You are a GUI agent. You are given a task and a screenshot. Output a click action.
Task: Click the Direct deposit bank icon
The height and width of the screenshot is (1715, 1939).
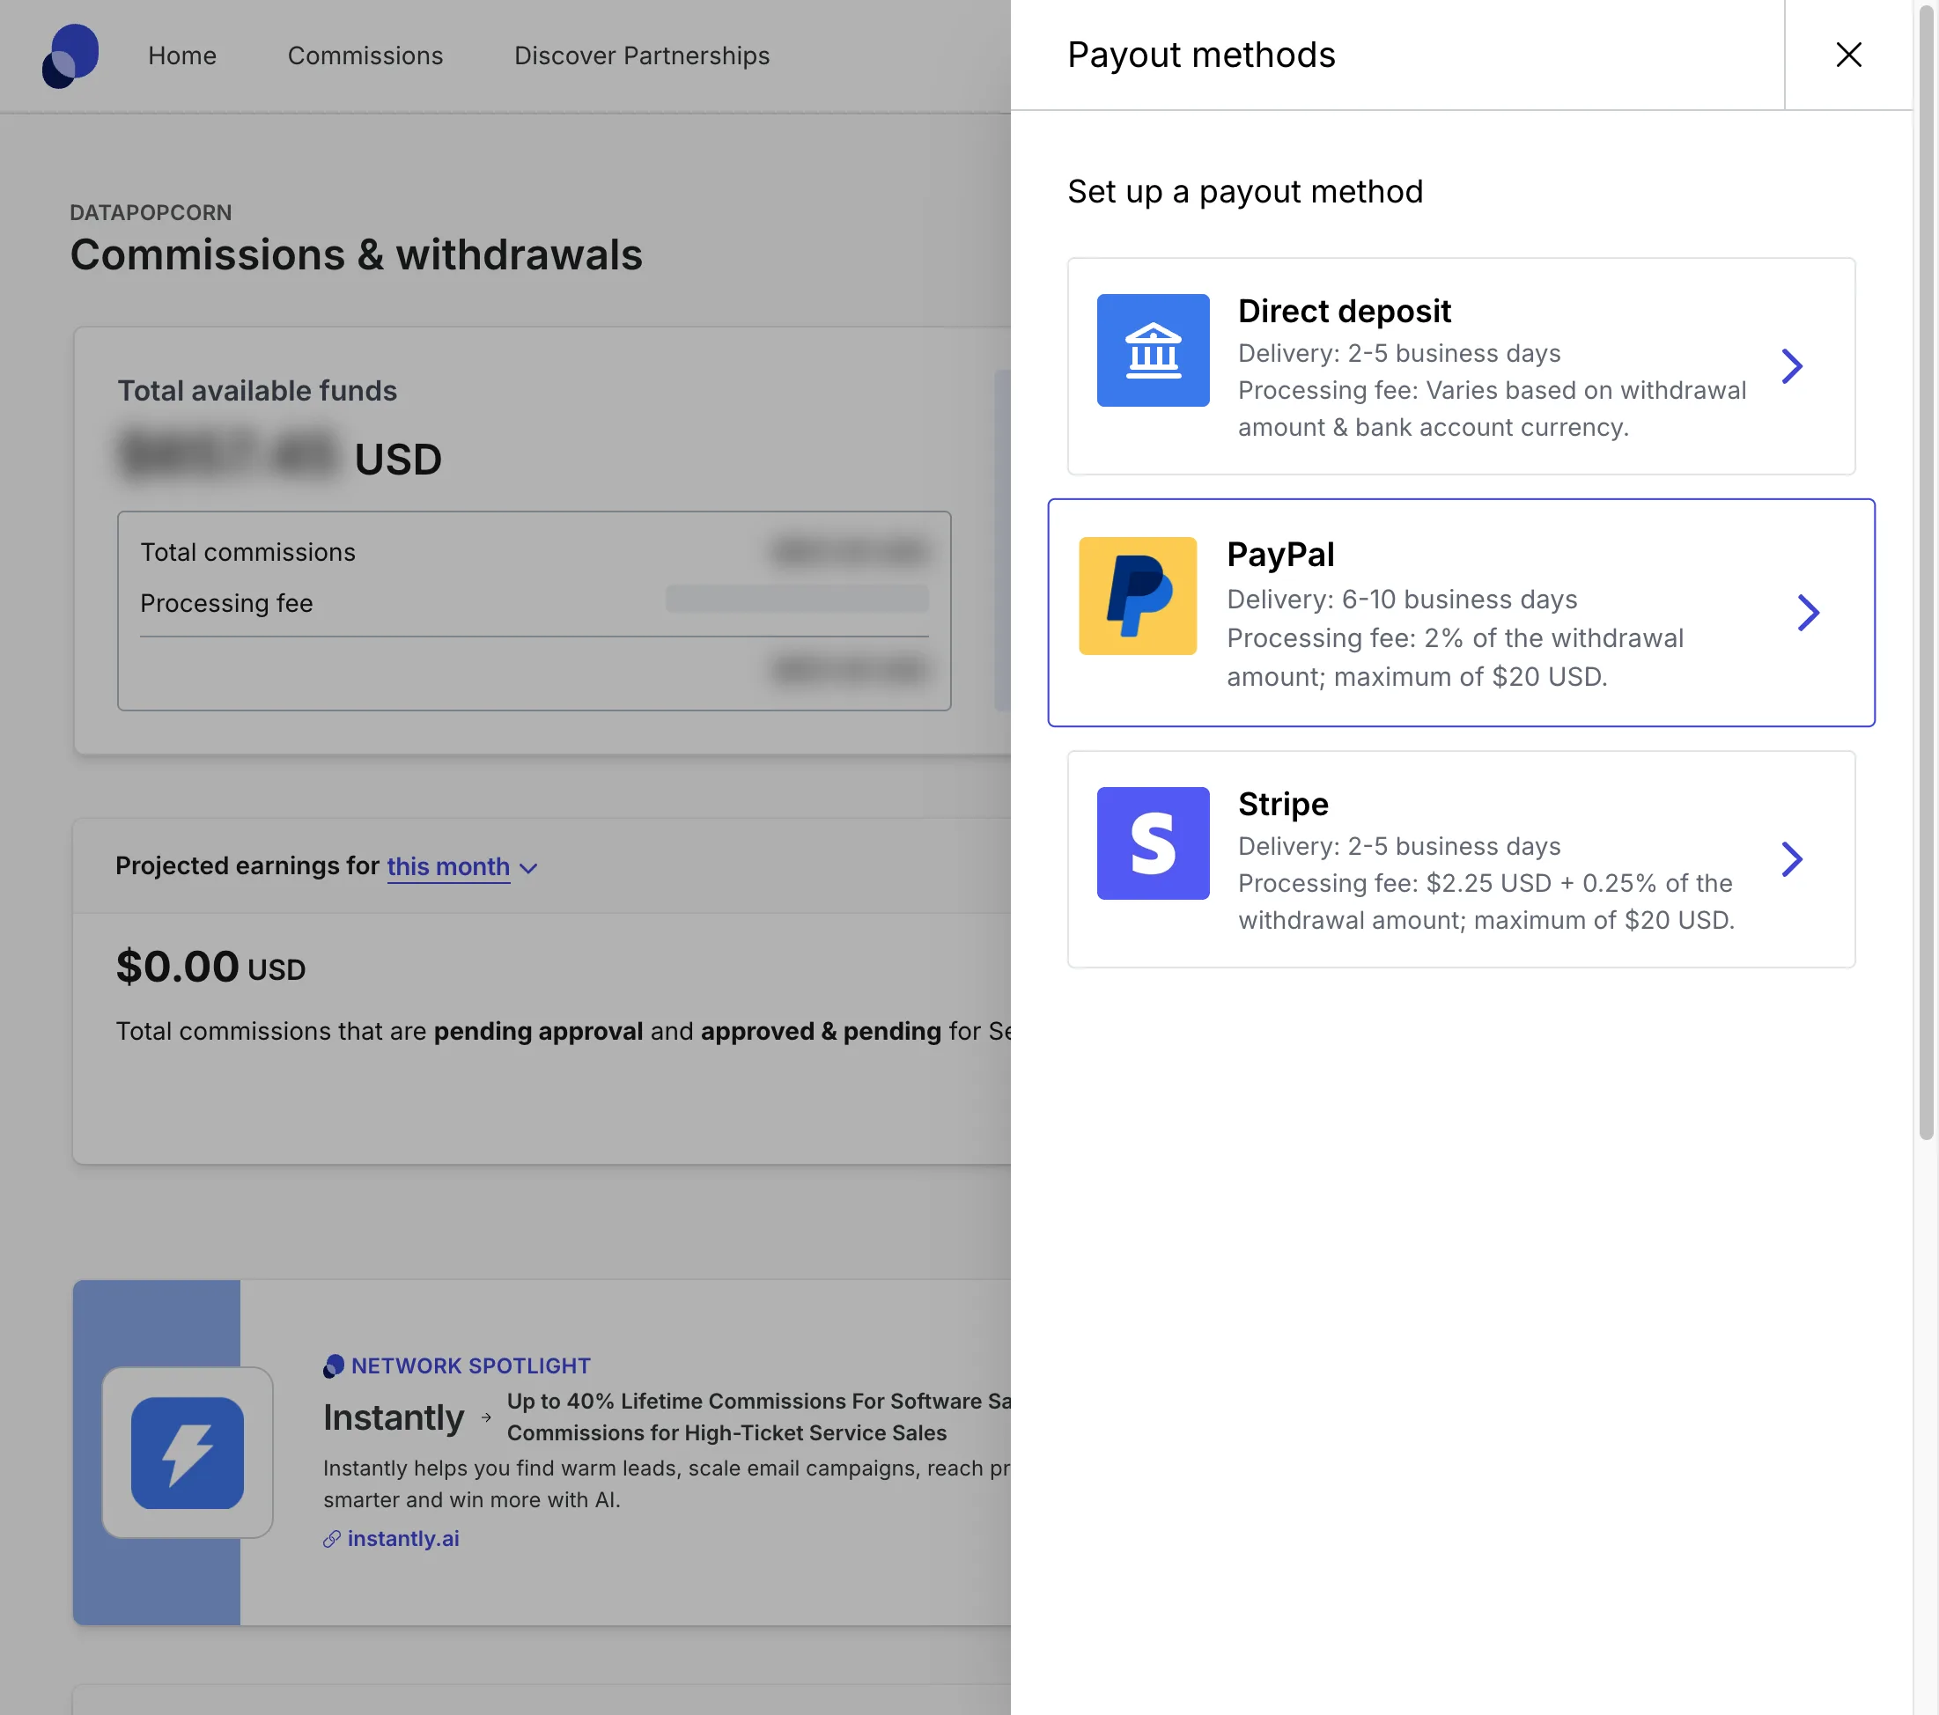(1153, 350)
